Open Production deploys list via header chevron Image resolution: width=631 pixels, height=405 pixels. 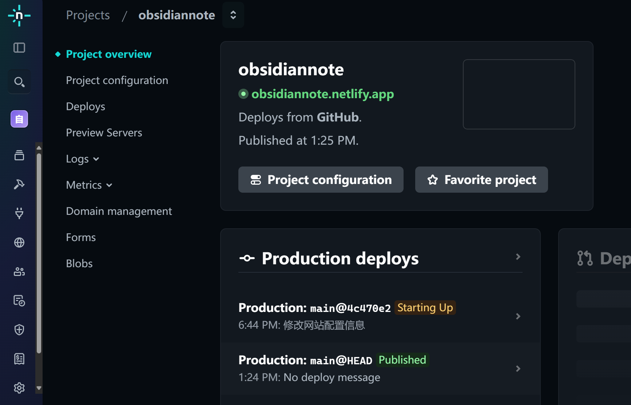pyautogui.click(x=518, y=257)
